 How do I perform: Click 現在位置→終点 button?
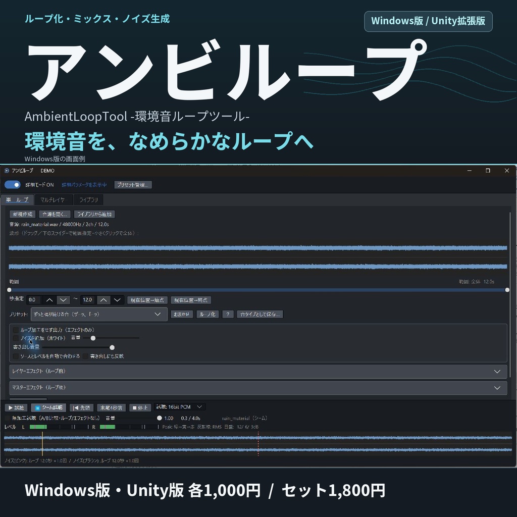[191, 300]
